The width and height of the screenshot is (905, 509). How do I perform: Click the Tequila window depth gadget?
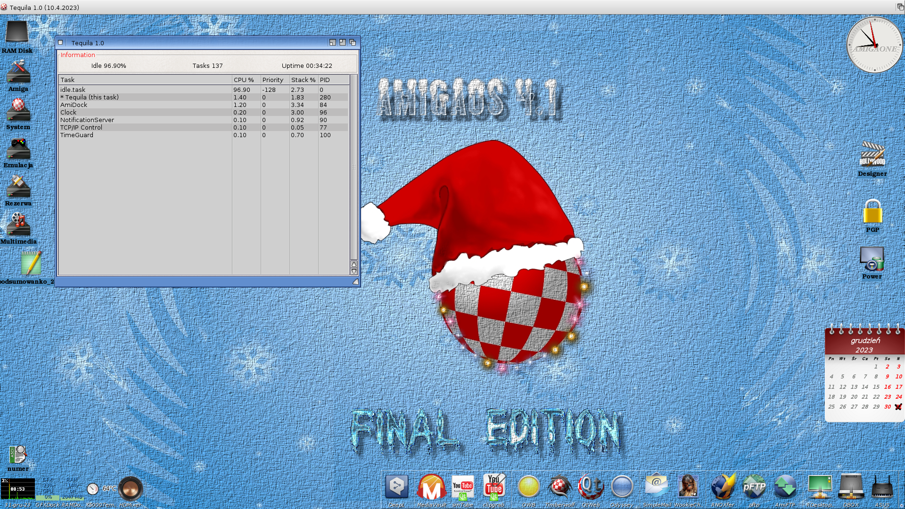coord(352,42)
